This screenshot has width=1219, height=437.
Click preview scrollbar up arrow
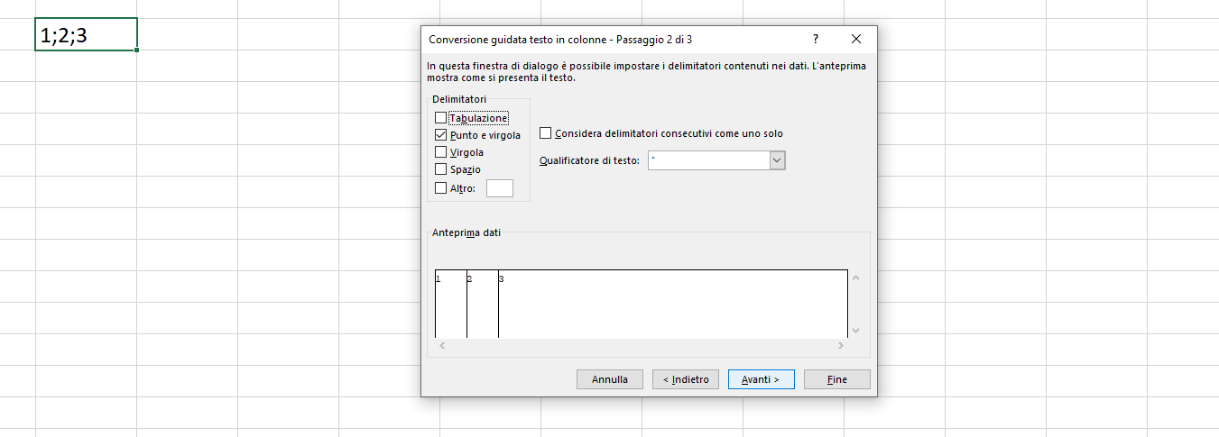(x=856, y=278)
